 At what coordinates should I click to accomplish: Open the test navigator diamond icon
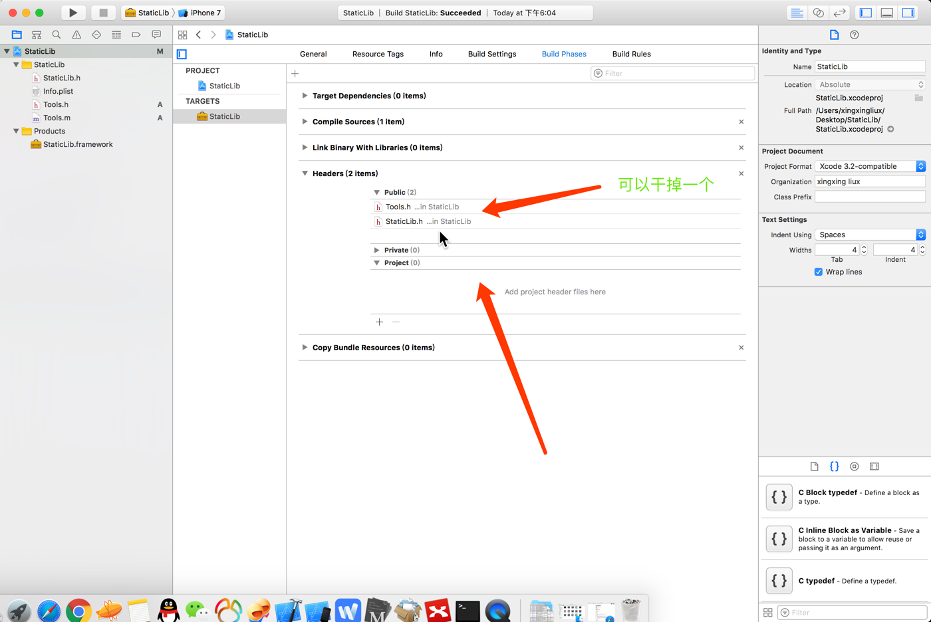pos(96,35)
